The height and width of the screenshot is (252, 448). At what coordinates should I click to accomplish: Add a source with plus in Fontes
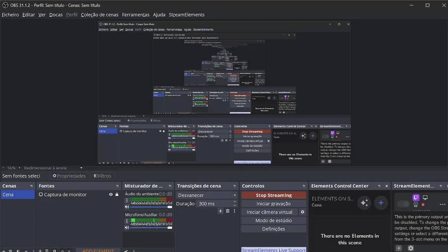40,251
